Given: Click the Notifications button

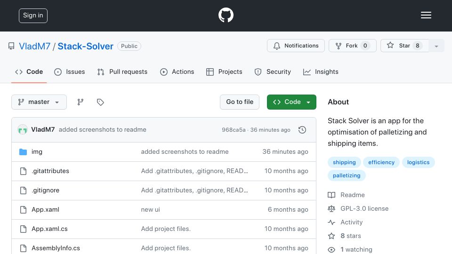Looking at the screenshot, I should click(x=296, y=46).
